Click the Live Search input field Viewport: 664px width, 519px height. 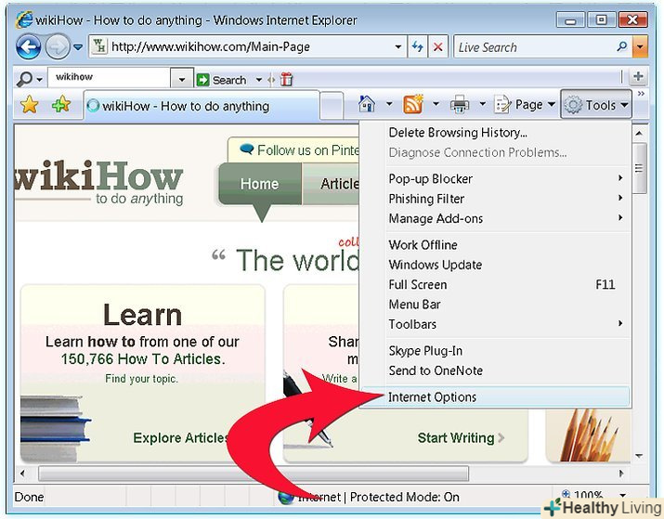534,47
